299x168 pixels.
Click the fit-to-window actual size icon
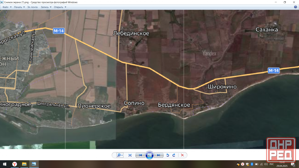[130, 155]
